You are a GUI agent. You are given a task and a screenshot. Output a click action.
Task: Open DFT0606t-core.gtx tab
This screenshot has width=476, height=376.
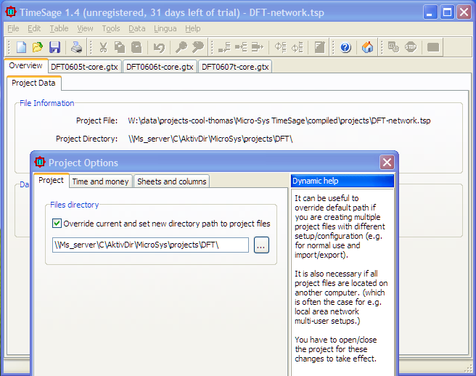coord(160,67)
